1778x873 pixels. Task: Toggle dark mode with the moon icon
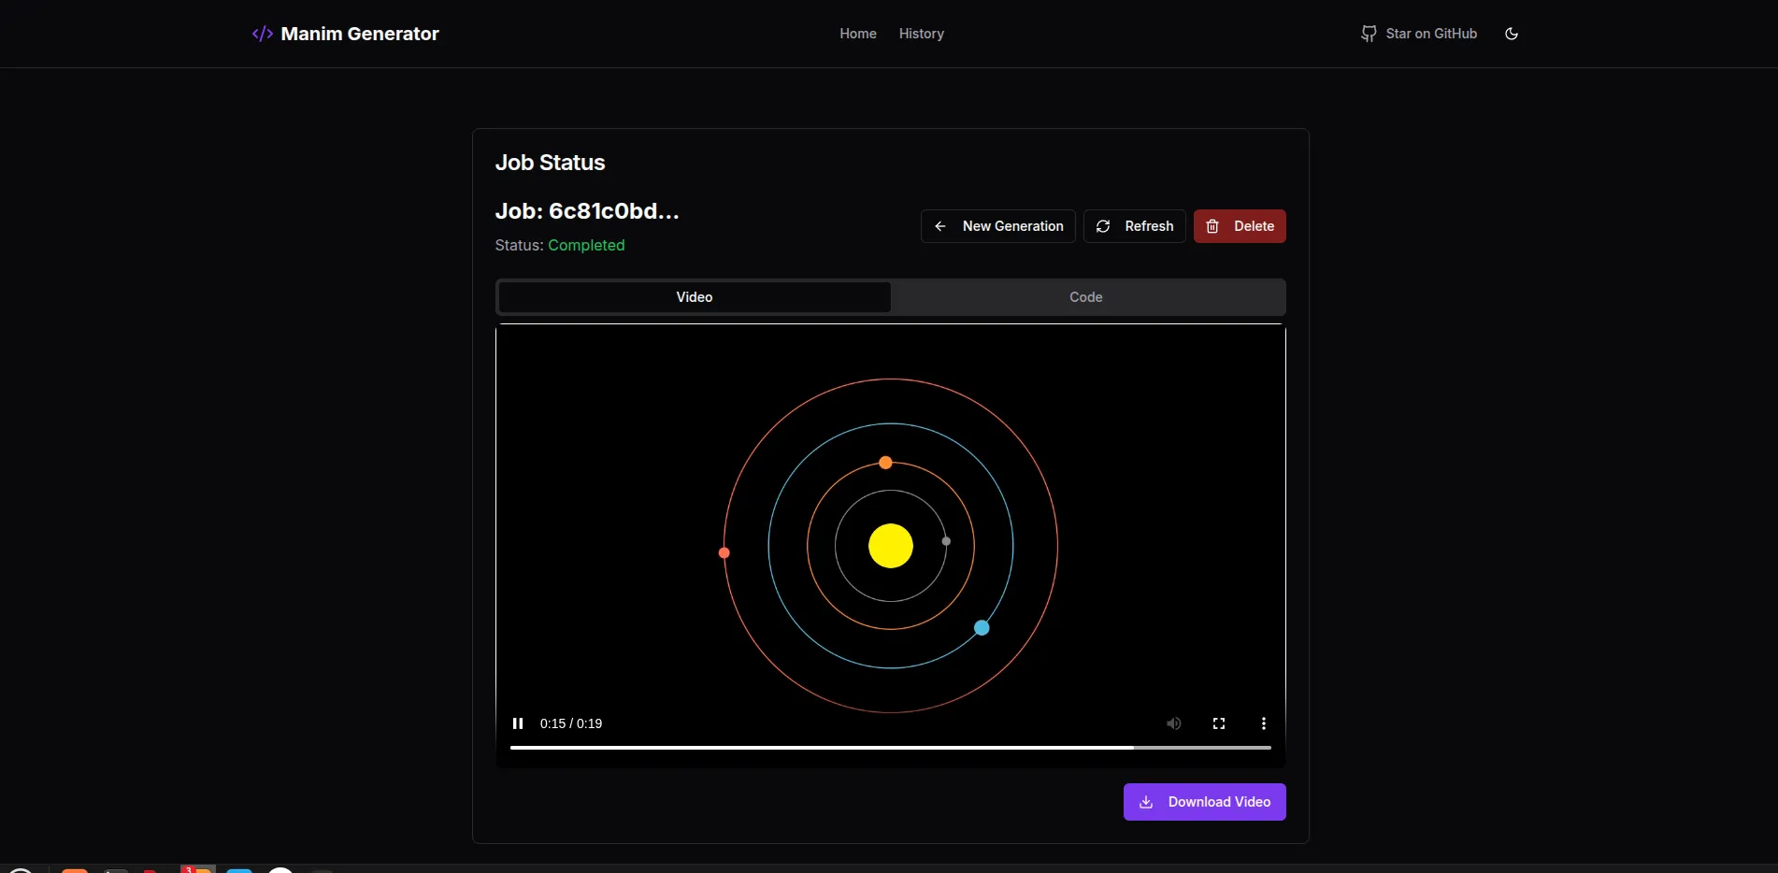[1512, 34]
